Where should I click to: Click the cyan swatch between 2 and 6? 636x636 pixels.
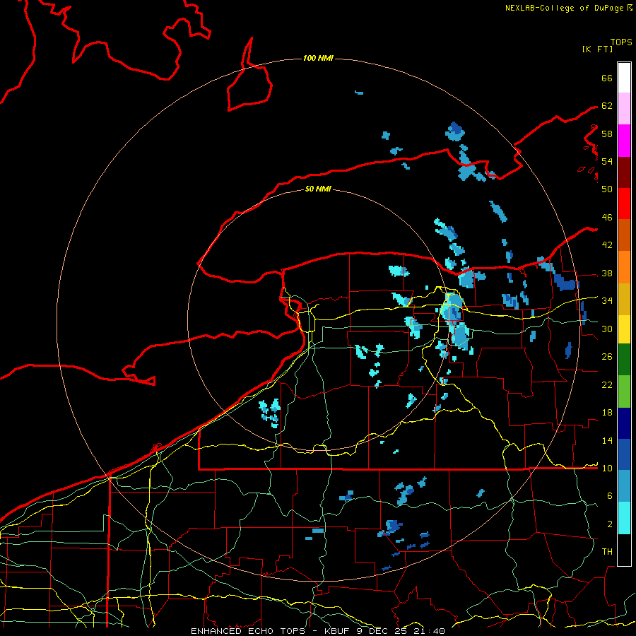click(624, 518)
